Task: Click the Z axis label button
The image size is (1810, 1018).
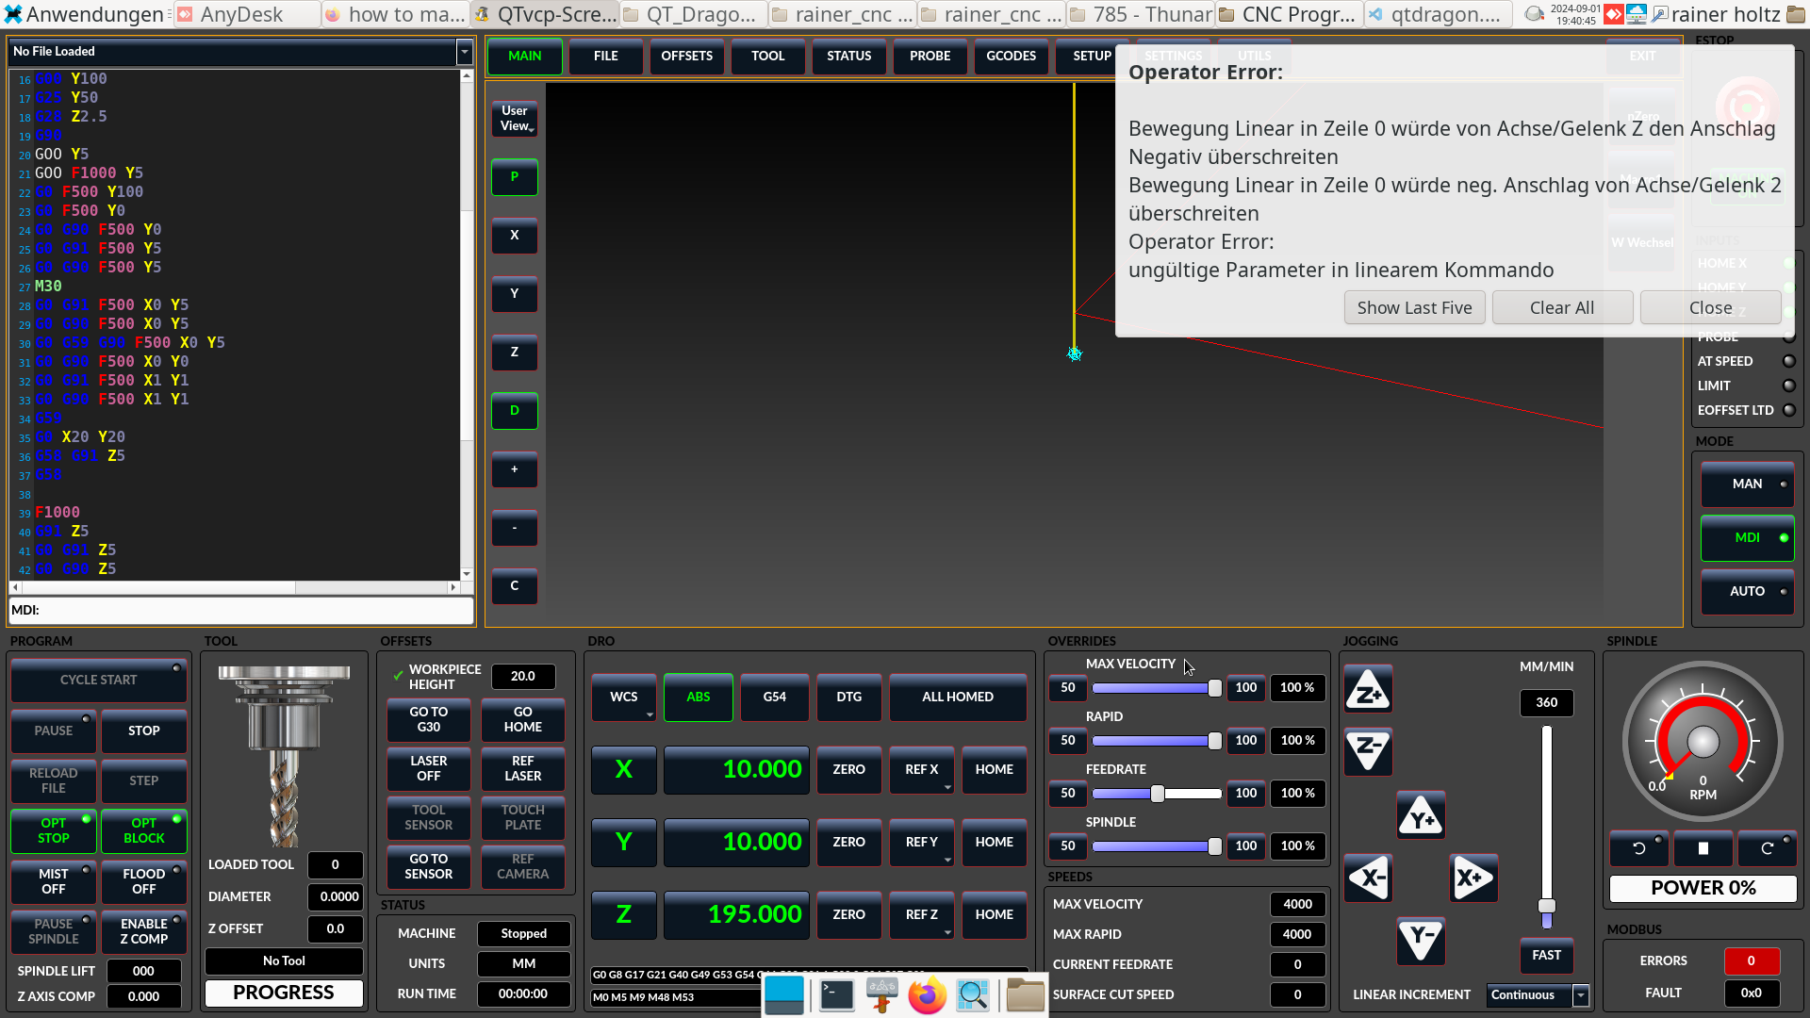Action: 623,915
